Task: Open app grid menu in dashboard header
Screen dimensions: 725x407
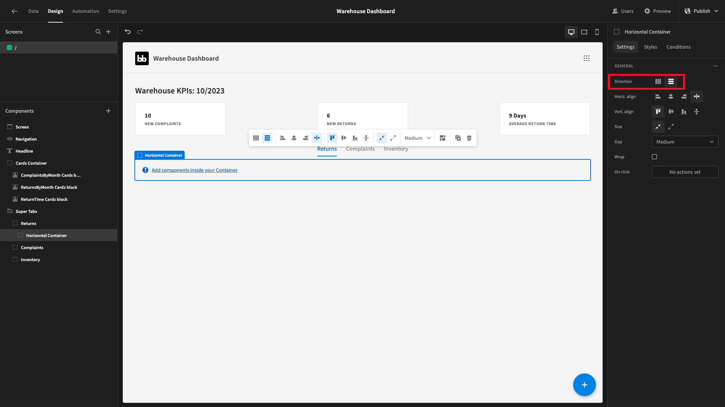Action: click(586, 58)
